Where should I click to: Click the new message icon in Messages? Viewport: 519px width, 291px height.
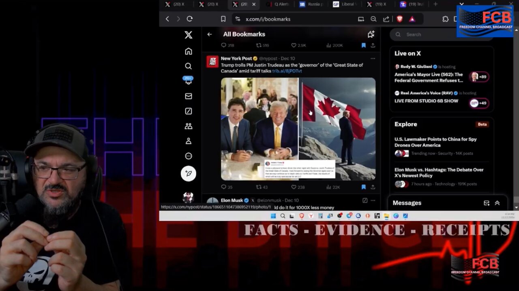487,203
